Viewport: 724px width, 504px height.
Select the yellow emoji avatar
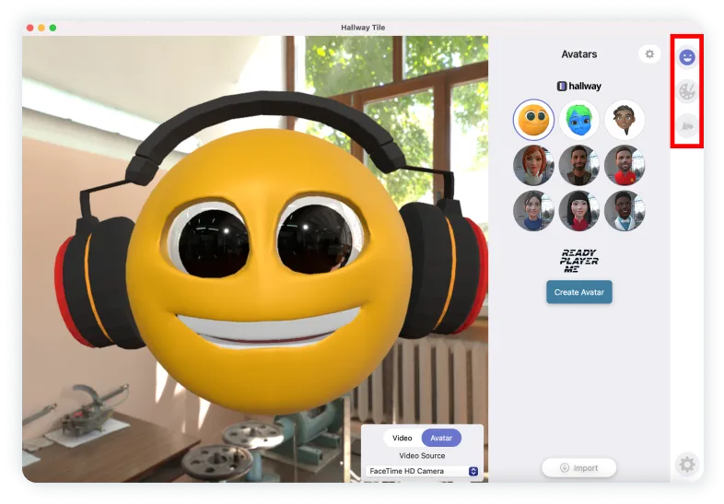pyautogui.click(x=534, y=120)
